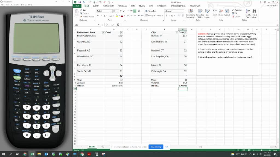The height and width of the screenshot is (157, 280).
Task: Open Sort & Filter
Action: [x=248, y=14]
